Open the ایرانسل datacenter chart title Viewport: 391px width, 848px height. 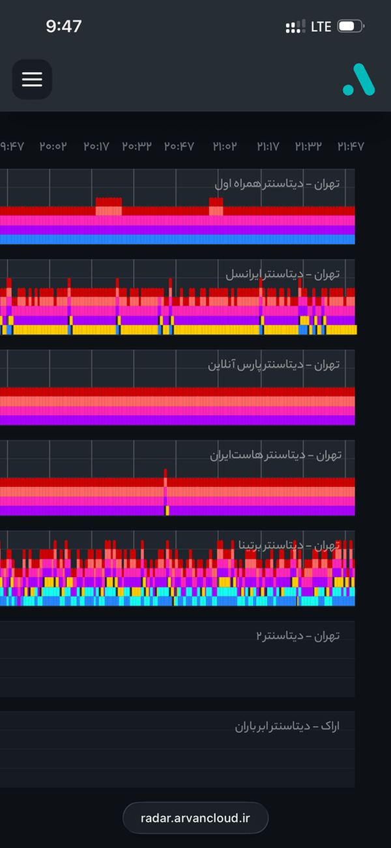click(282, 274)
